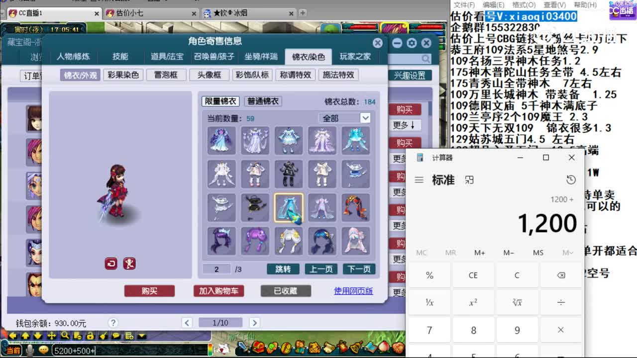Screen dimensions: 637x358
Task: Open the 称谓特效 sub-tab
Action: click(295, 75)
